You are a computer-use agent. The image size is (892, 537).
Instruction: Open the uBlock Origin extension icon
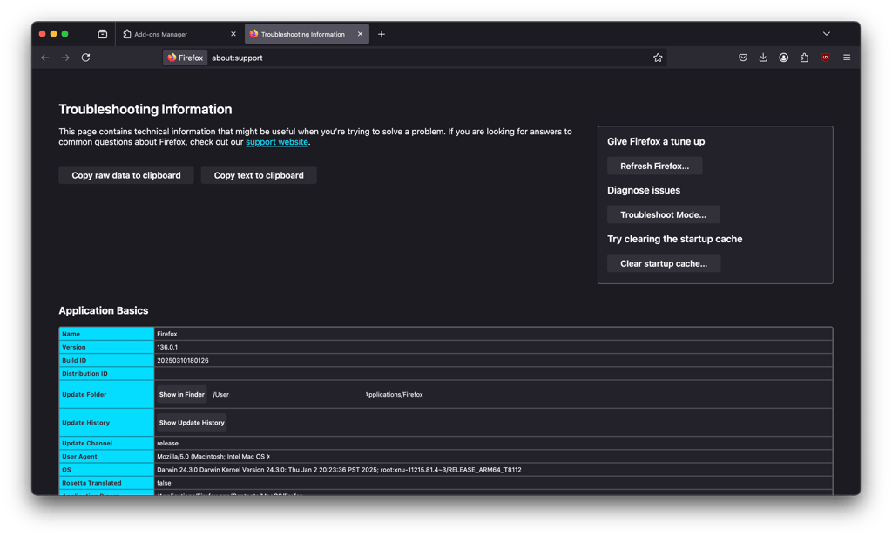pos(825,58)
